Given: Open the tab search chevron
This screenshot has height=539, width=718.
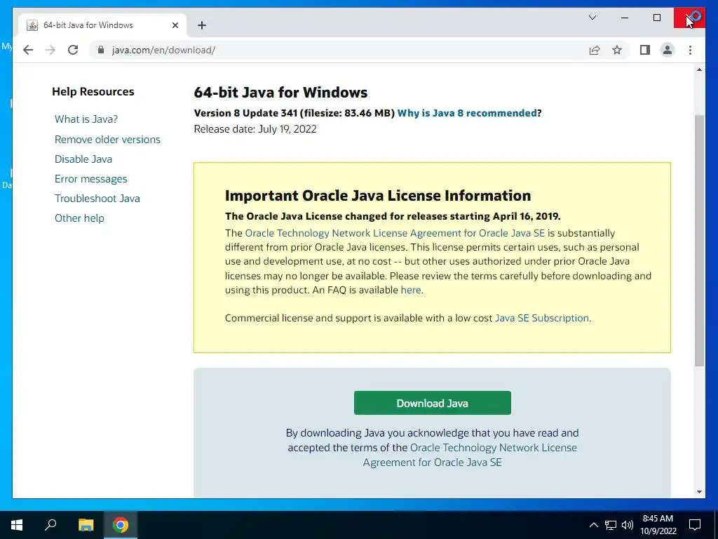Looking at the screenshot, I should coord(592,18).
